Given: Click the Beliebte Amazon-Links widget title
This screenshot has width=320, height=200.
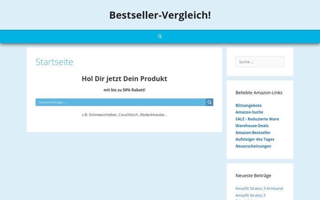Looking at the screenshot, I should (x=259, y=92).
